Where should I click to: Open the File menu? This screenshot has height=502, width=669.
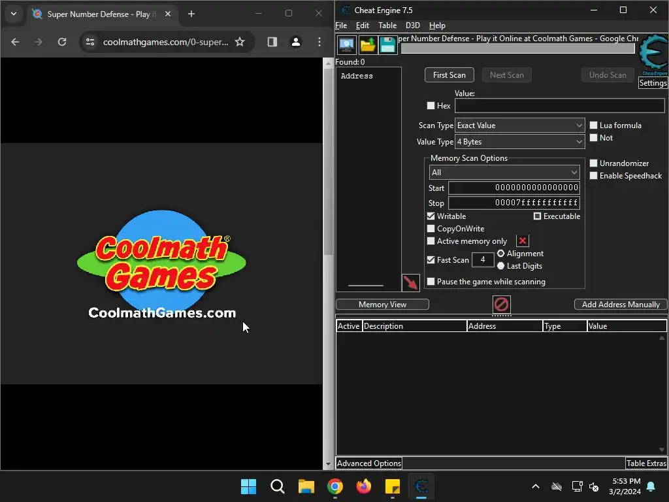tap(341, 25)
